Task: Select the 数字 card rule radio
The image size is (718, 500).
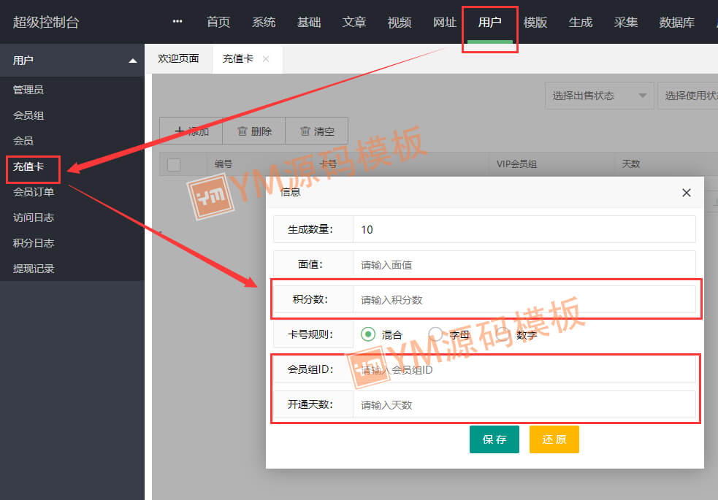Action: point(503,334)
